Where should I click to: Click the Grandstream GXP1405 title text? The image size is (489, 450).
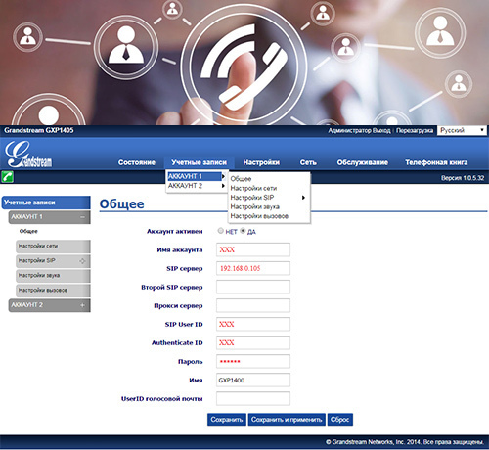(39, 130)
